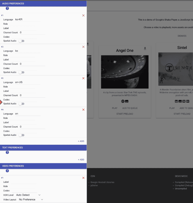Screen dimensions: 193x203
Task: Click the Audio Preferences help icon
Action: (x=7, y=8)
